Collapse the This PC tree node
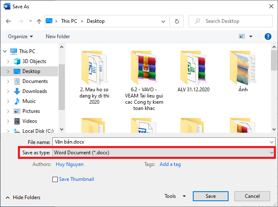This screenshot has height=207, width=278. tap(5, 51)
